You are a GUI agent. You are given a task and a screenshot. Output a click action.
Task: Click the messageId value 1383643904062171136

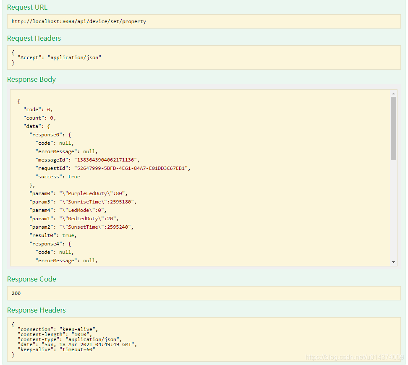coord(105,160)
